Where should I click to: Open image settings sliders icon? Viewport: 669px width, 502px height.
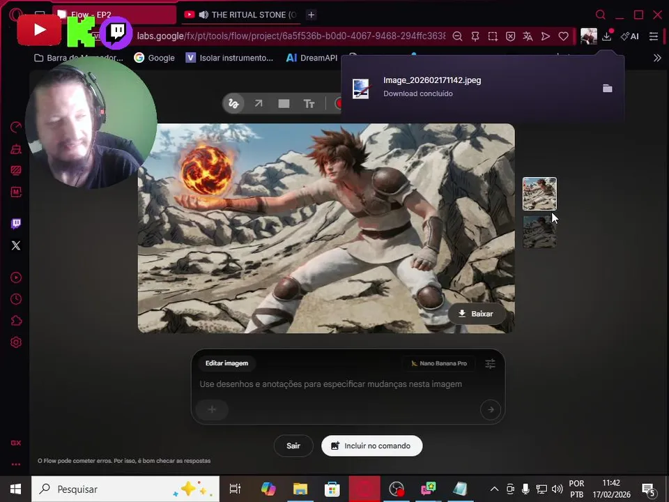[490, 364]
